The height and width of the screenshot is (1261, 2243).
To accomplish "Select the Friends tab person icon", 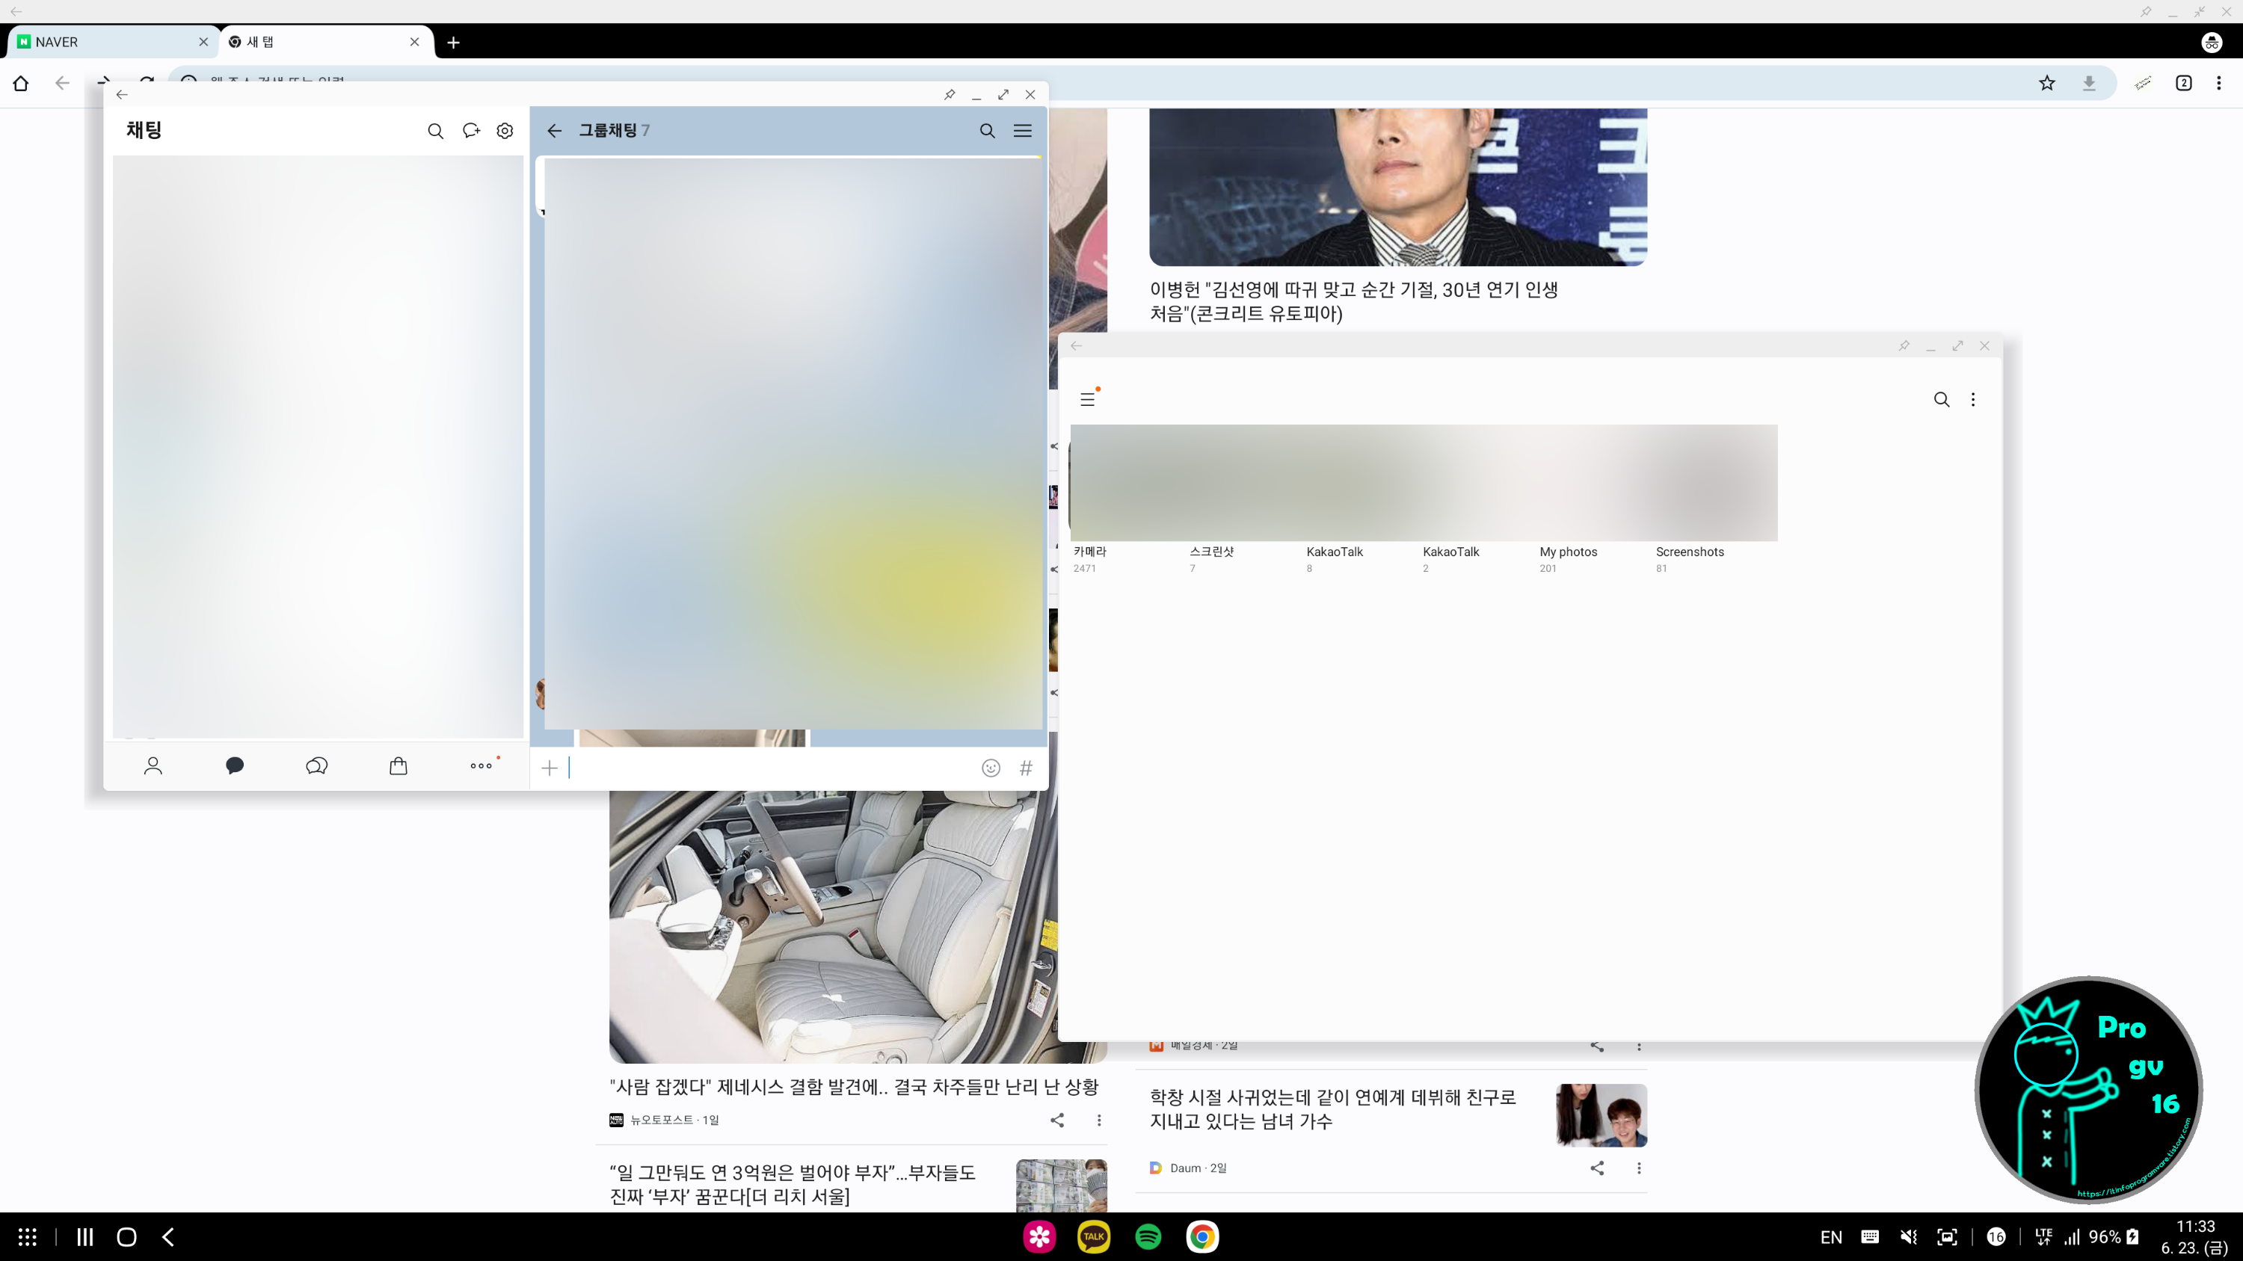I will click(x=153, y=766).
